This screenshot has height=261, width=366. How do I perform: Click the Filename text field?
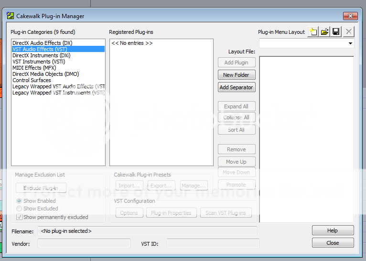[147, 231]
